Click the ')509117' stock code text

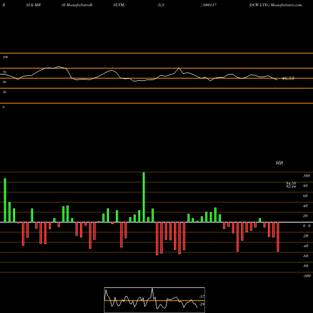(208, 5)
